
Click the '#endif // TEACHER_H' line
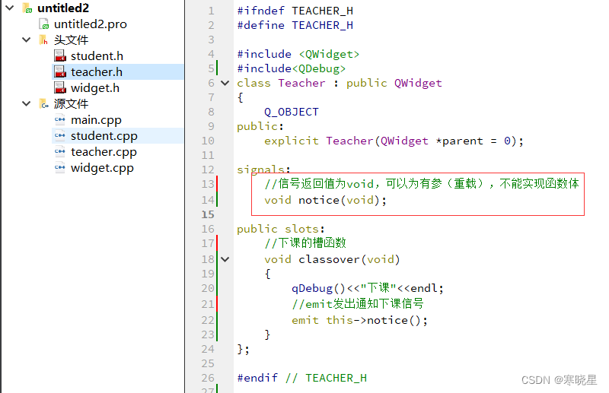point(301,378)
